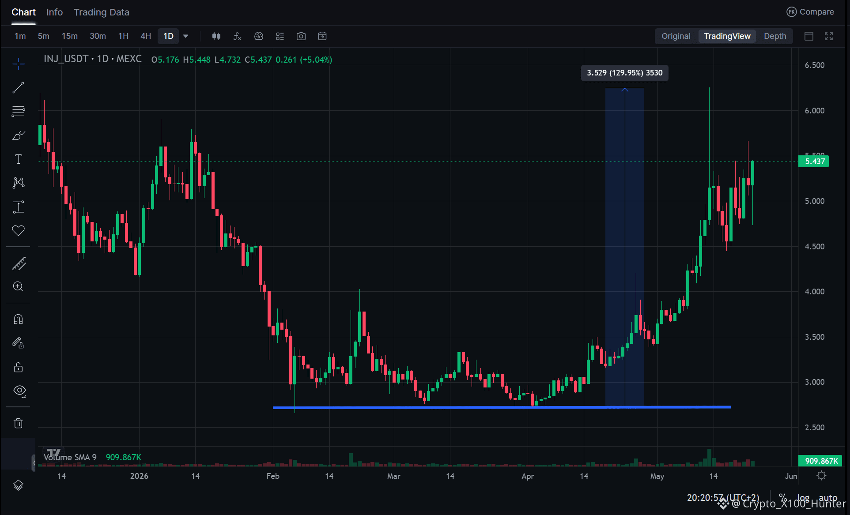
Task: Click the heart favorites icon
Action: [19, 230]
